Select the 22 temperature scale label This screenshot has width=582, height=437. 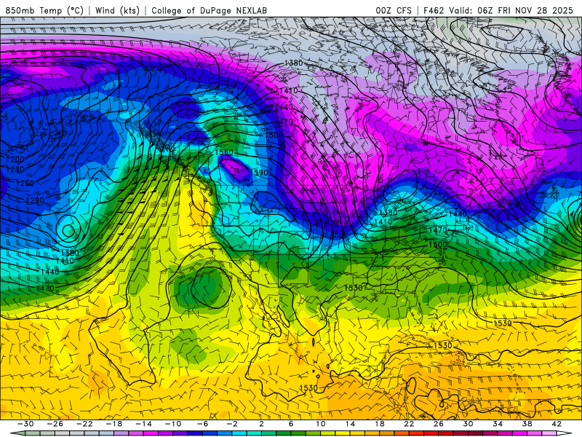[x=409, y=424]
